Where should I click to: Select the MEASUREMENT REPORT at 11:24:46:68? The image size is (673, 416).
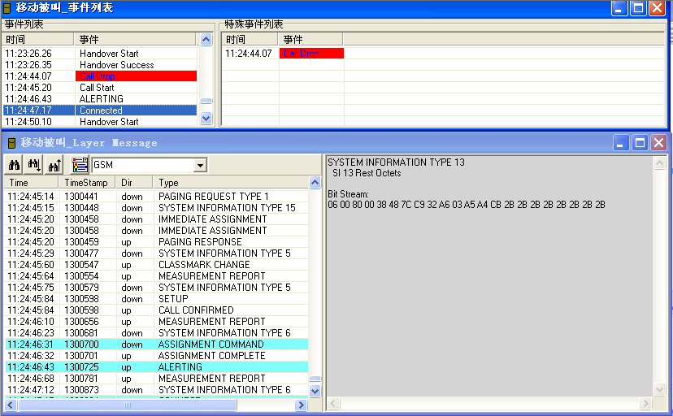click(157, 379)
